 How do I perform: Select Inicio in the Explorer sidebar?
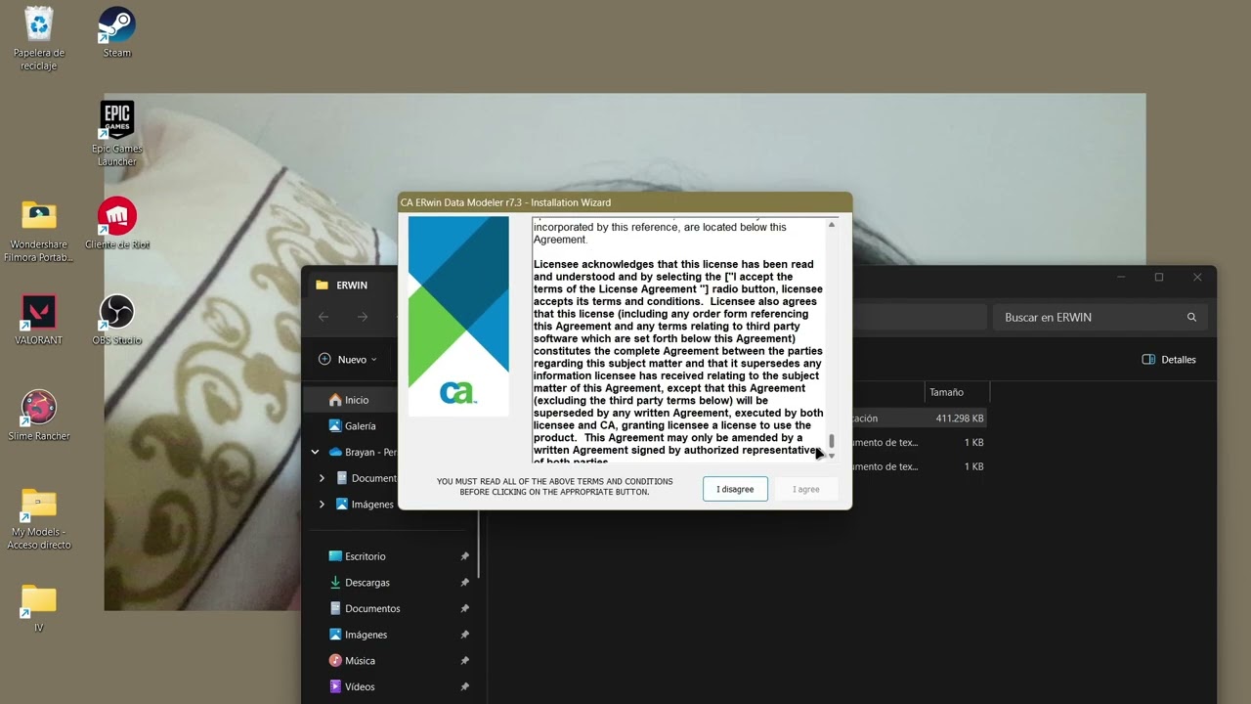pos(350,400)
